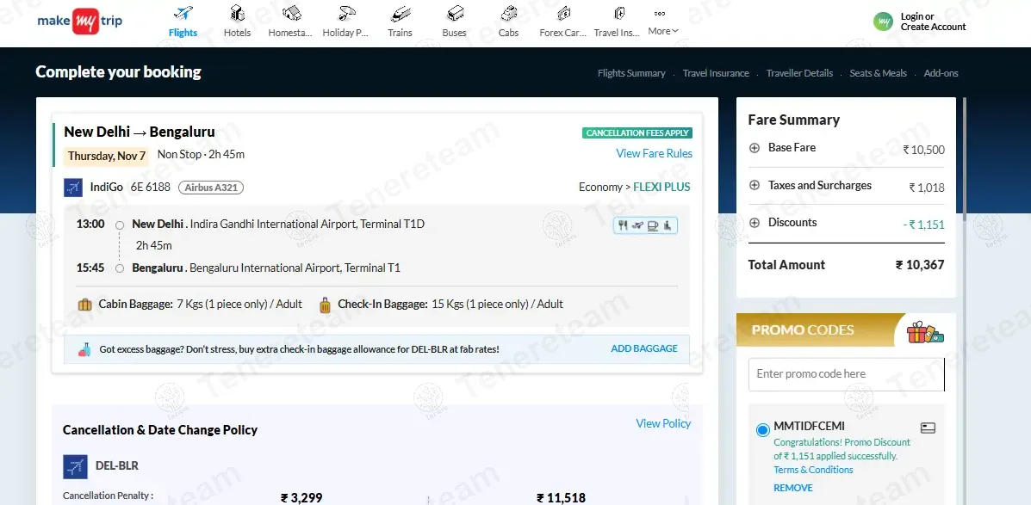Click View Fare Rules link
The width and height of the screenshot is (1031, 505).
pyautogui.click(x=654, y=153)
